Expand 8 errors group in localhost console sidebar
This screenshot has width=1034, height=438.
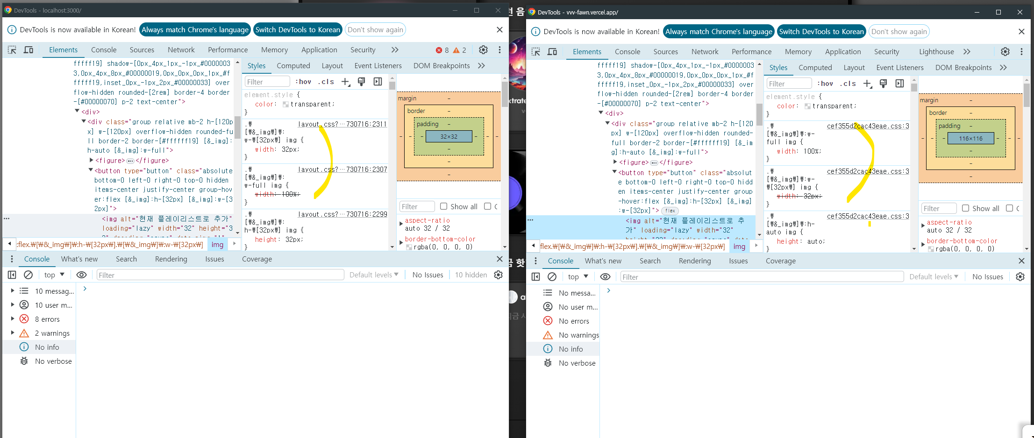point(13,319)
